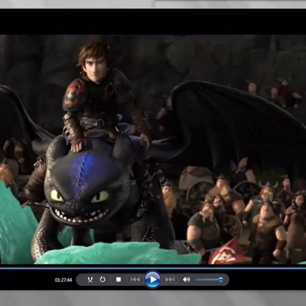Mute the speaker volume icon

186,279
